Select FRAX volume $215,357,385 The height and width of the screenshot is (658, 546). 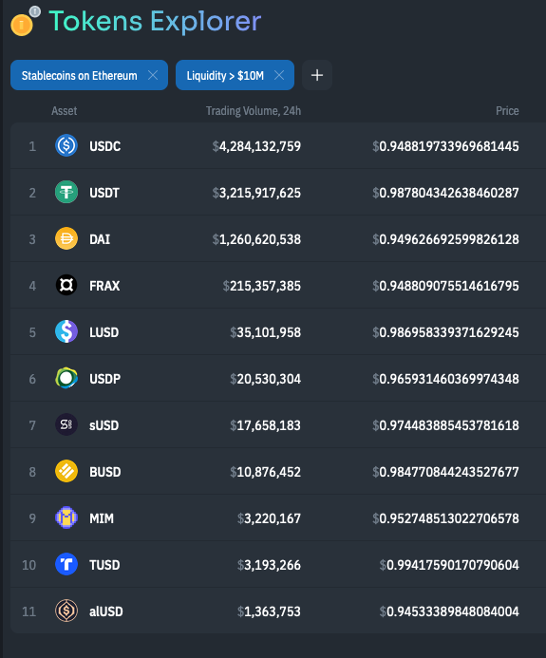tap(262, 286)
